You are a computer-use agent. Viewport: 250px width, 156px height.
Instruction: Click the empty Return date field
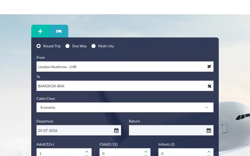point(171,130)
